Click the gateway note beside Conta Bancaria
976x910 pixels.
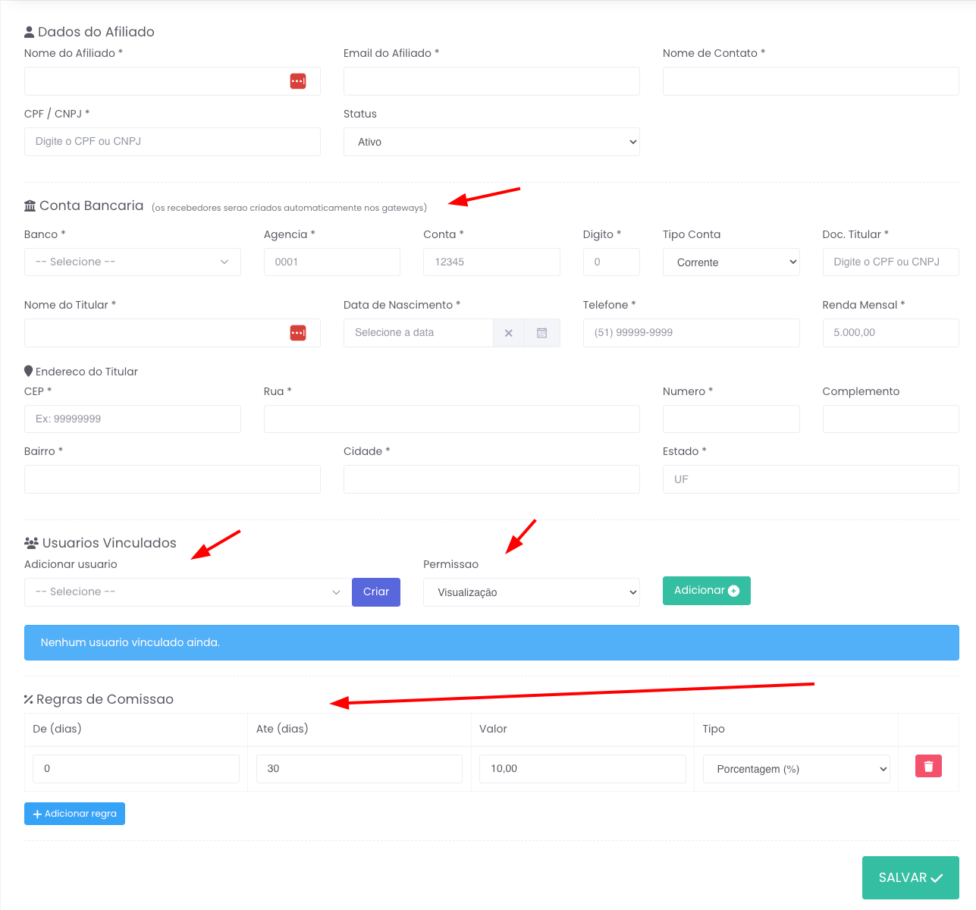289,208
